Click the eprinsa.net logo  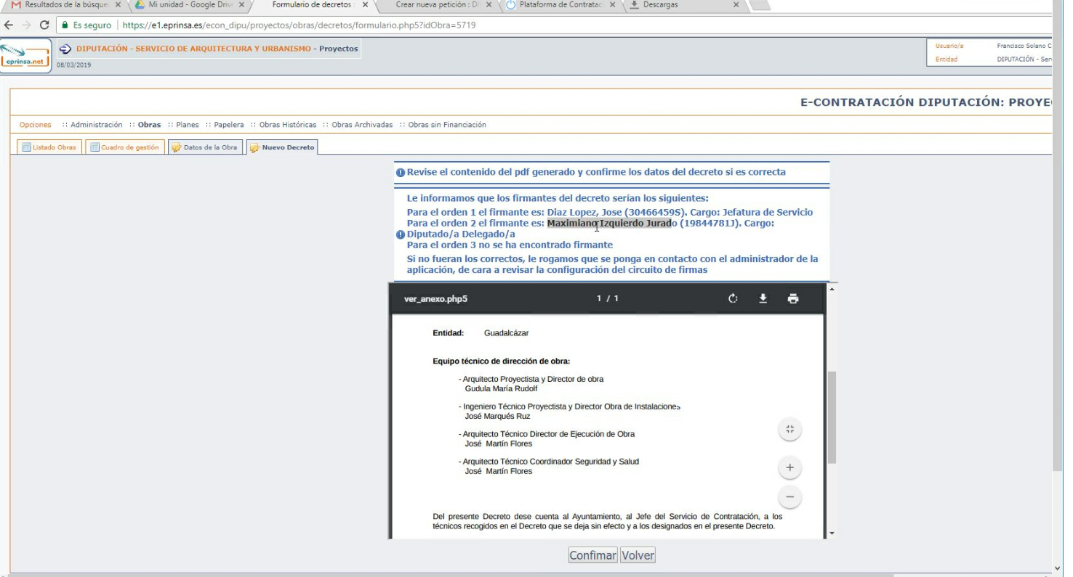(x=25, y=57)
